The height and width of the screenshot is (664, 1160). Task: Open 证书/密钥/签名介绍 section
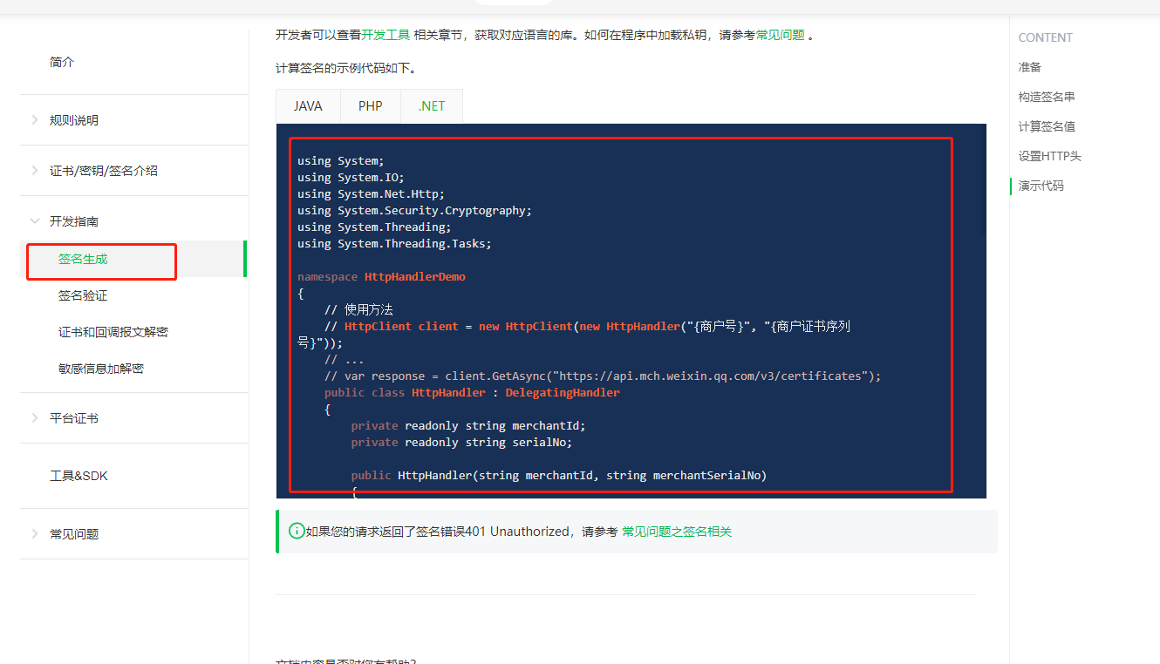point(104,171)
